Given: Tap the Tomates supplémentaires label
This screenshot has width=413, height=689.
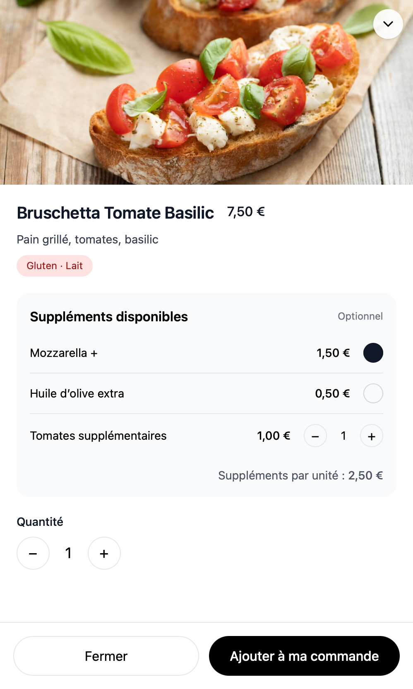Looking at the screenshot, I should [98, 436].
